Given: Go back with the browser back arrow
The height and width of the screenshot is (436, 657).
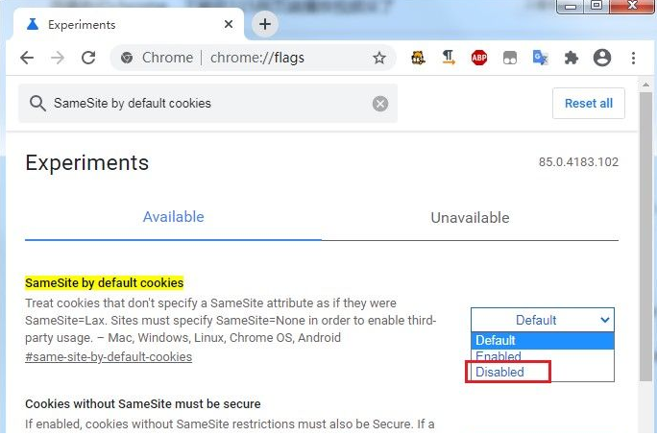Looking at the screenshot, I should tap(27, 58).
